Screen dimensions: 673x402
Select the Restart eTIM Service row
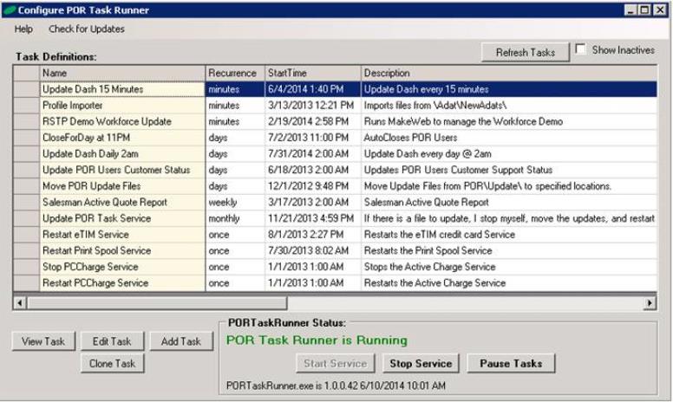[x=121, y=235]
